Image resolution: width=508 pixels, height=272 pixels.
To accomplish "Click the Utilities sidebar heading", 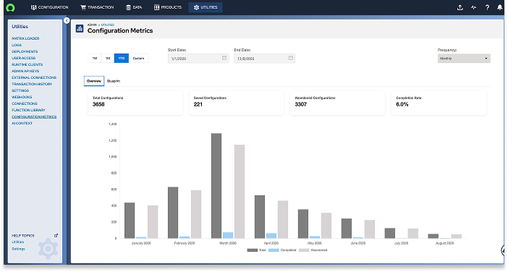I will (x=20, y=27).
